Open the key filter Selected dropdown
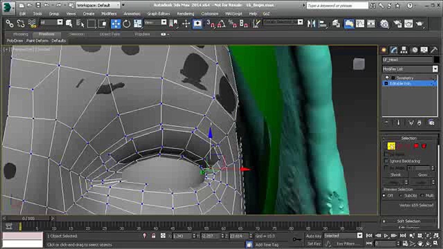The height and width of the screenshot is (249, 443). [x=343, y=236]
